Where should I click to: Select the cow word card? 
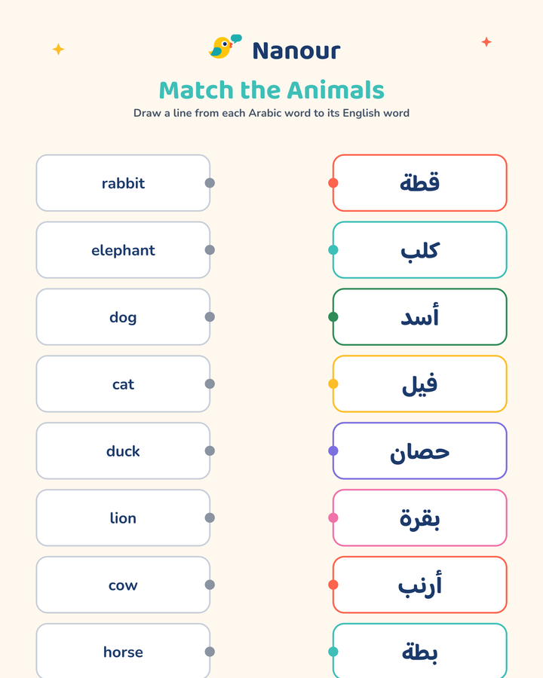pos(124,585)
